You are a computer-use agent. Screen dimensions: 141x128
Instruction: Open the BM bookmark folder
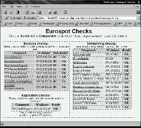click(x=128, y=24)
